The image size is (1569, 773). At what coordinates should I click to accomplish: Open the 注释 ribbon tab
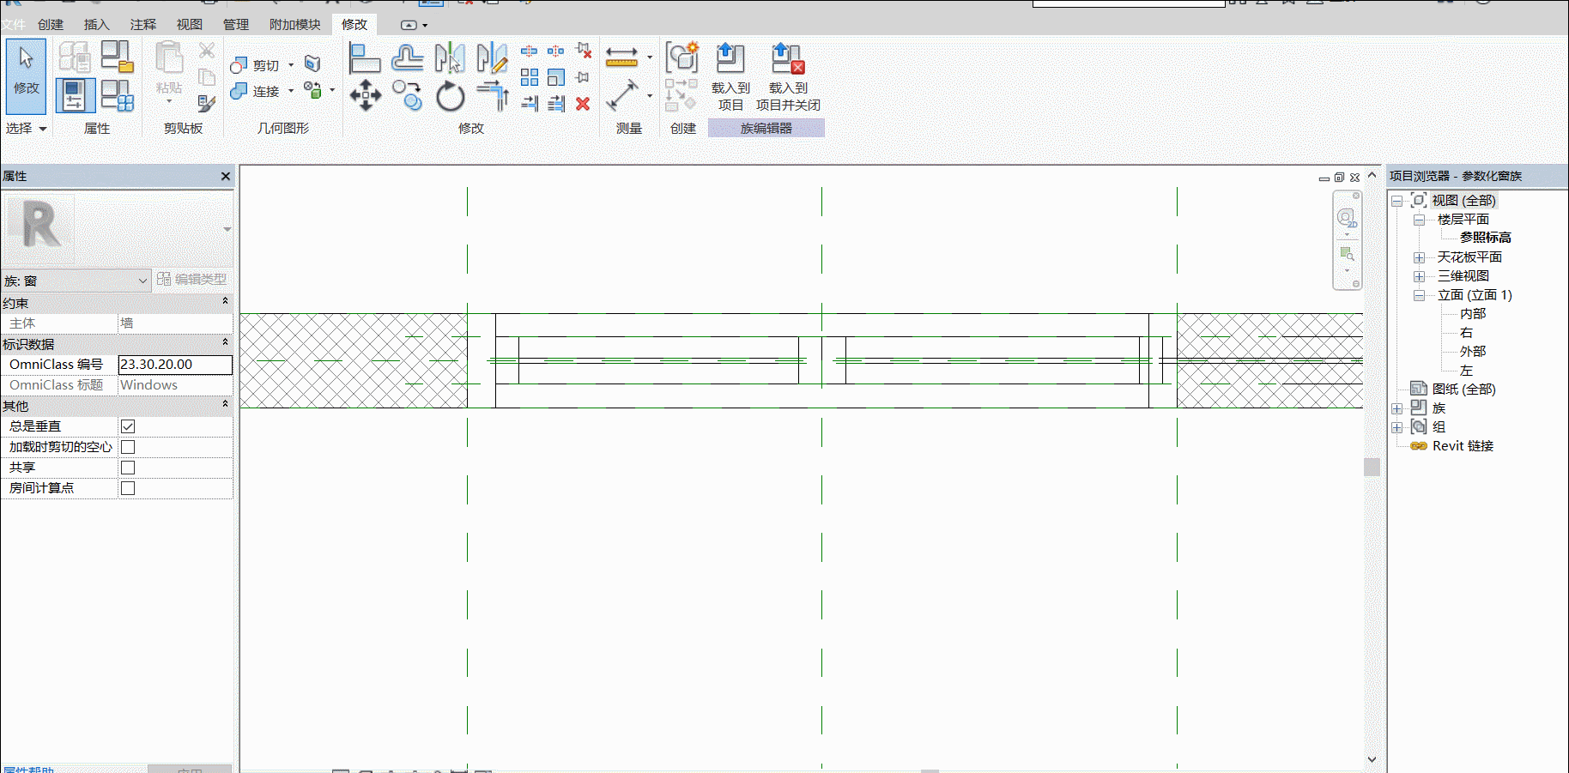coord(143,25)
